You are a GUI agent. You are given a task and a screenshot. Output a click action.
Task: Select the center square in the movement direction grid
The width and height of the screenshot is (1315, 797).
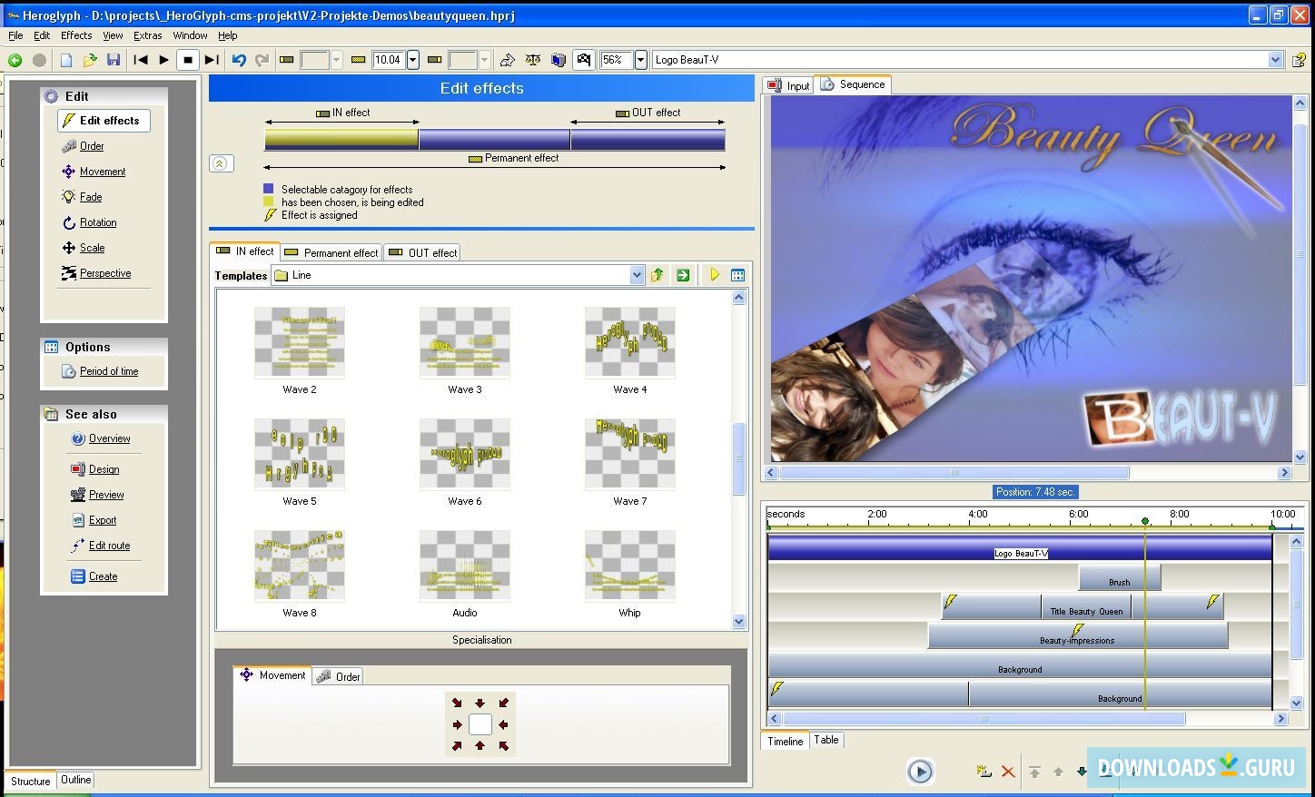click(x=480, y=724)
